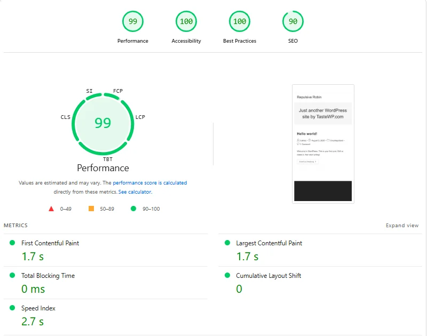Click the orange square 50–89 legend icon
This screenshot has height=336, width=427.
[x=91, y=209]
